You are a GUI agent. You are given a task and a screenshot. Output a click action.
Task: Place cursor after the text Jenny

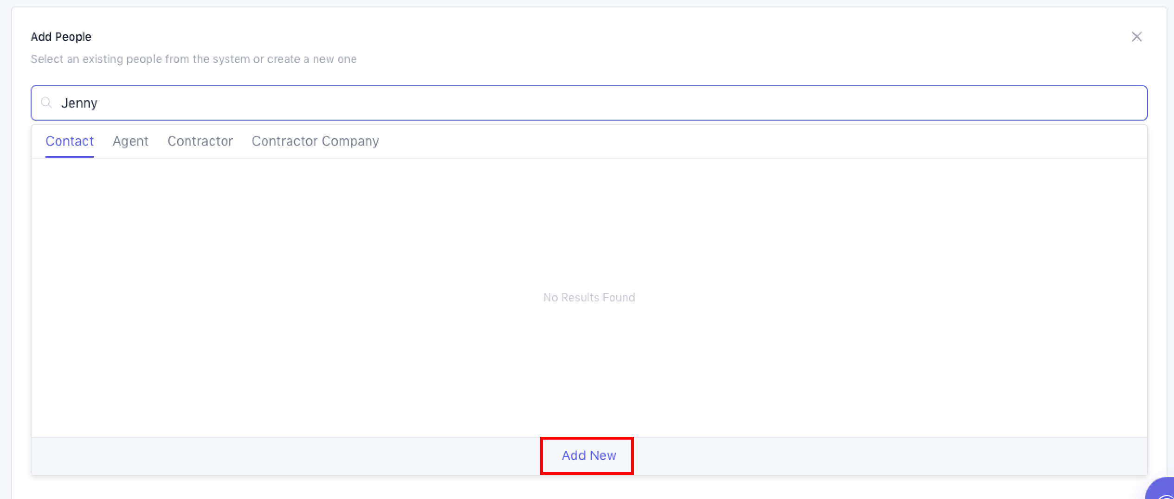(99, 103)
